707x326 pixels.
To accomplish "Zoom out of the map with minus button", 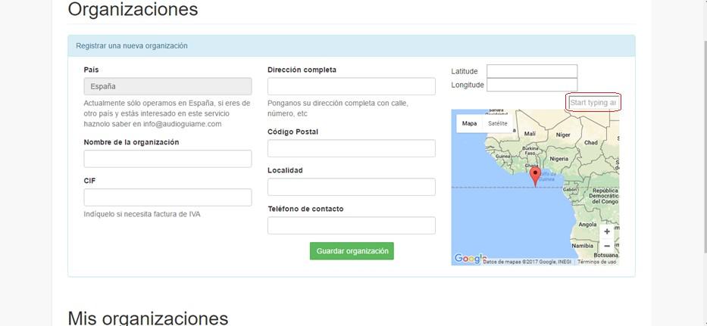I will (x=606, y=247).
